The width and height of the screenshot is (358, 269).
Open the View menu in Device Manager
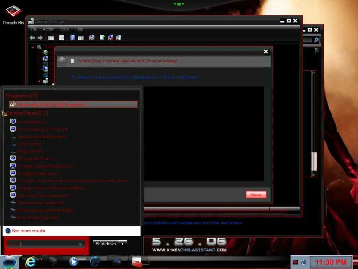coord(64,29)
